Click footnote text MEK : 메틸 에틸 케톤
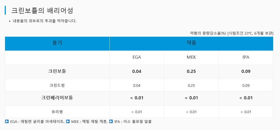 click(x=89, y=122)
